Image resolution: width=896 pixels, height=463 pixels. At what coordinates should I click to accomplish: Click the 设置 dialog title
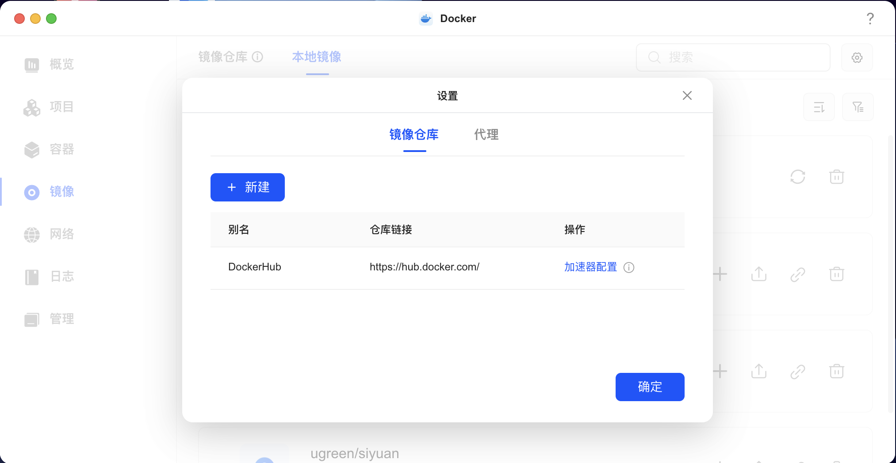(448, 96)
